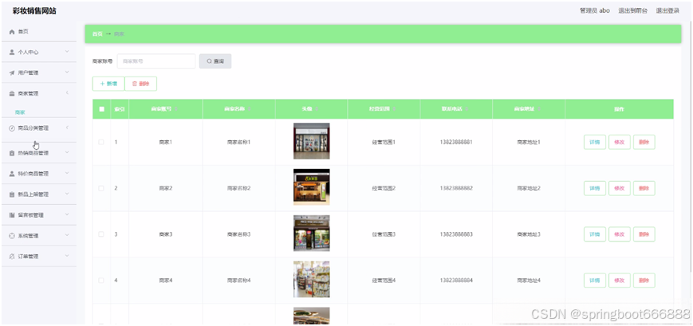This screenshot has width=693, height=326.
Task: Open 详情 for 商家2 row
Action: 595,188
